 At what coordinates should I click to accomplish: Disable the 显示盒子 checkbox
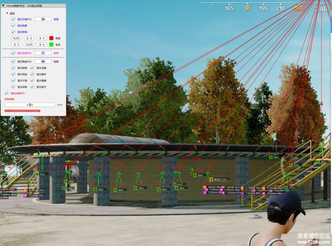tap(32, 87)
